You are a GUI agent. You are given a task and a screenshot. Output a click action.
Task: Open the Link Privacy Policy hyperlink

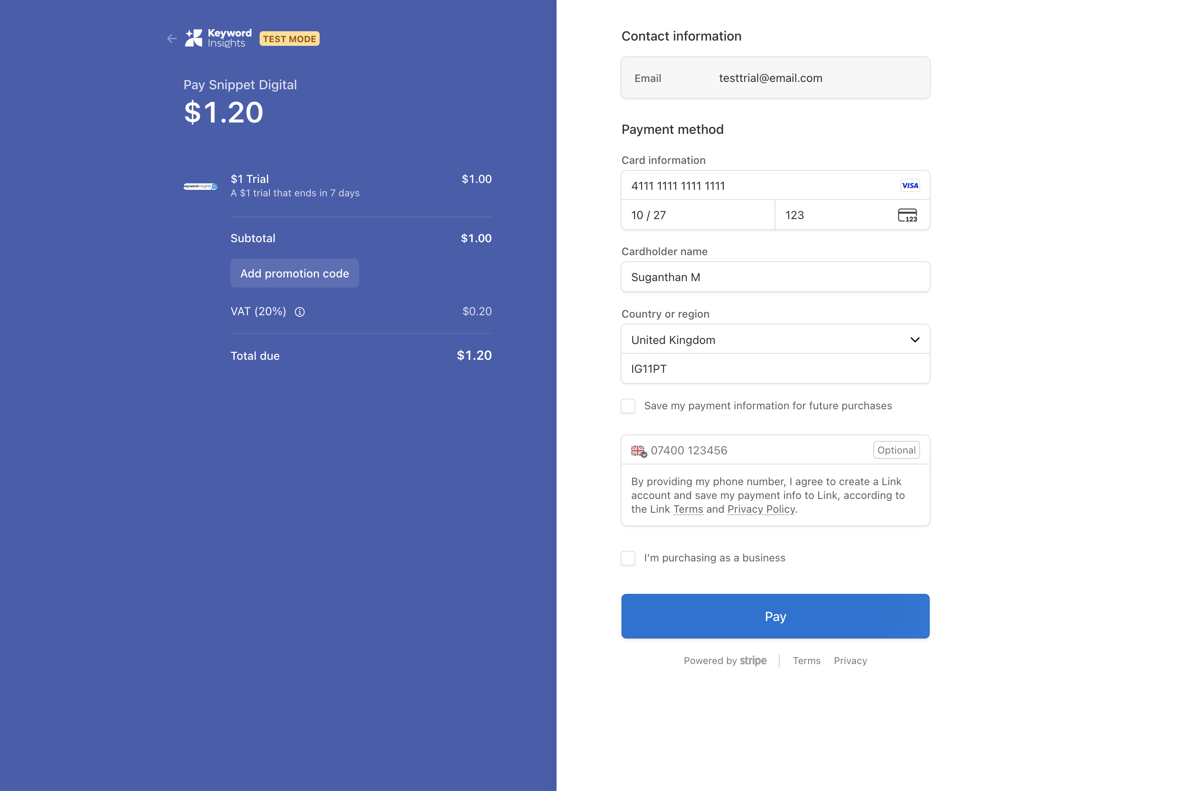click(761, 509)
